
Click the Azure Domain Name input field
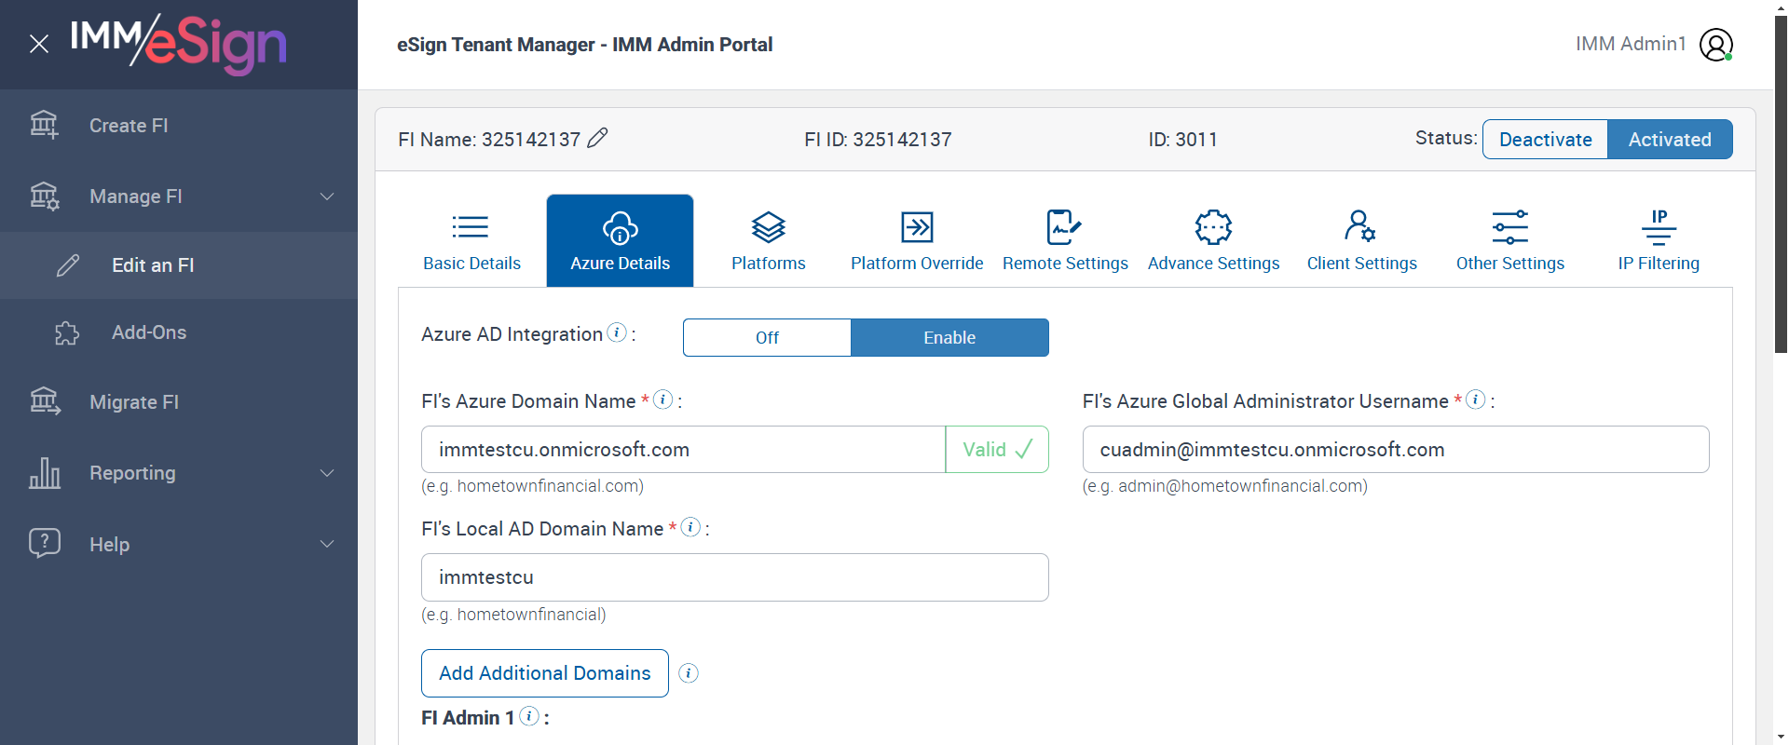(x=683, y=450)
